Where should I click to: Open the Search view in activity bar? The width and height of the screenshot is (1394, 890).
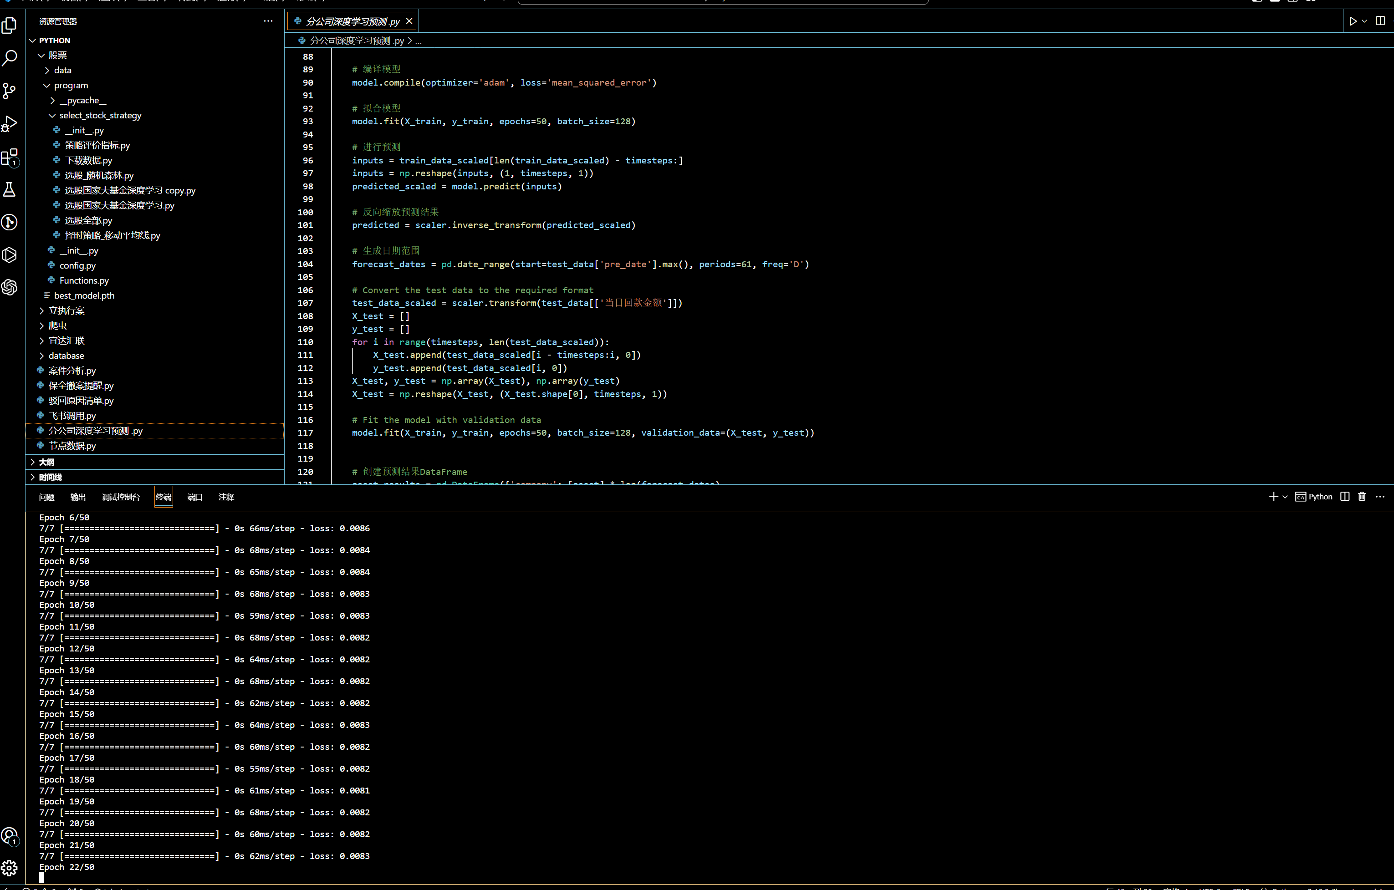tap(10, 58)
